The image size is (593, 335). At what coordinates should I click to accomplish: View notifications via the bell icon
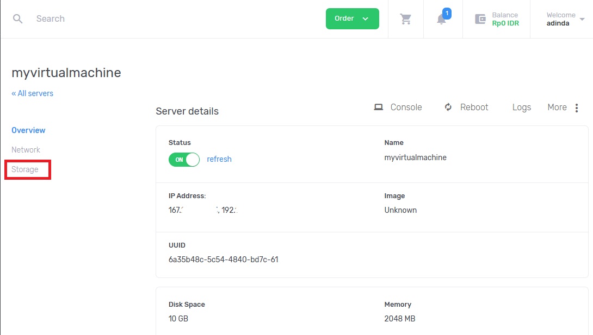[441, 18]
